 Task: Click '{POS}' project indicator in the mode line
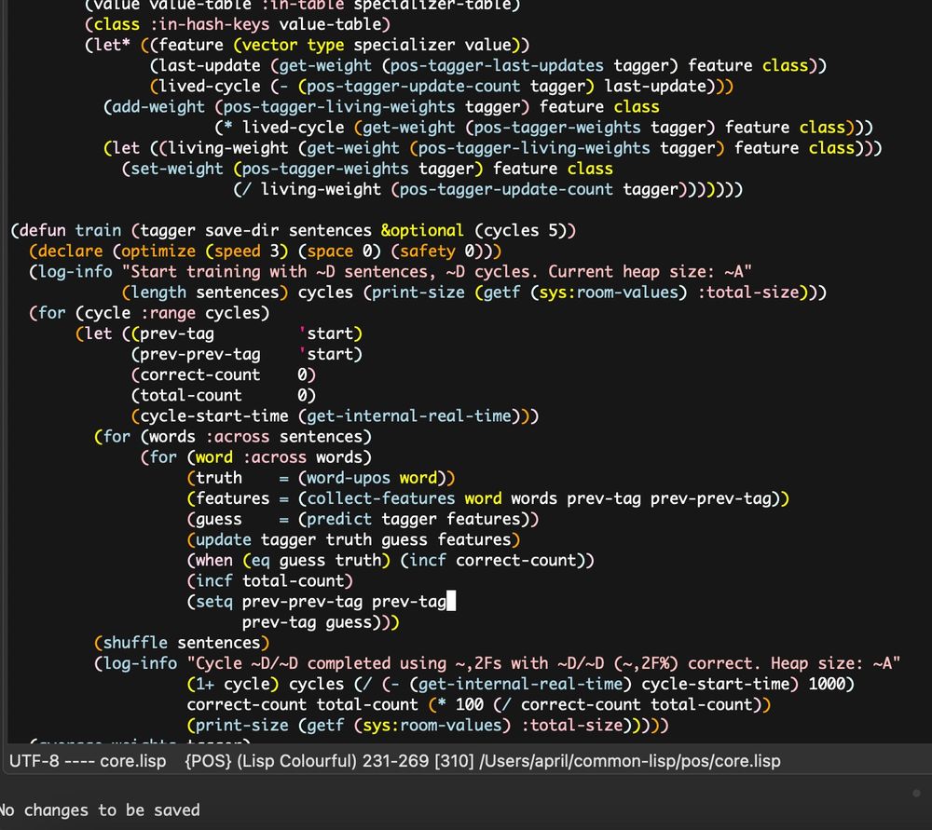pyautogui.click(x=208, y=761)
